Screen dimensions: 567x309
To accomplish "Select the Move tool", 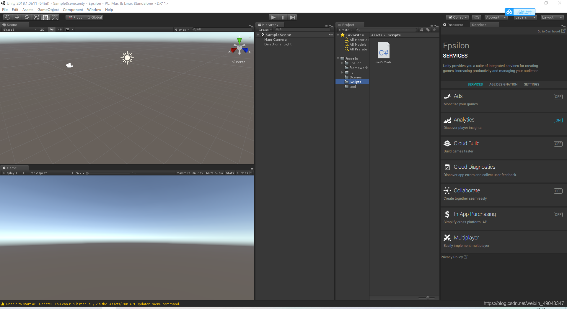I will pyautogui.click(x=17, y=17).
